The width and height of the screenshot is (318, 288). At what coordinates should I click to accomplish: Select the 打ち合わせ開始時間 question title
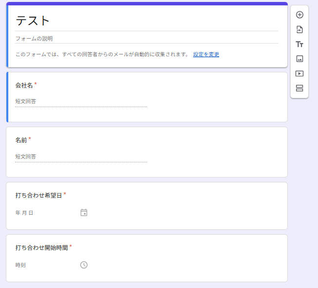tap(41, 248)
